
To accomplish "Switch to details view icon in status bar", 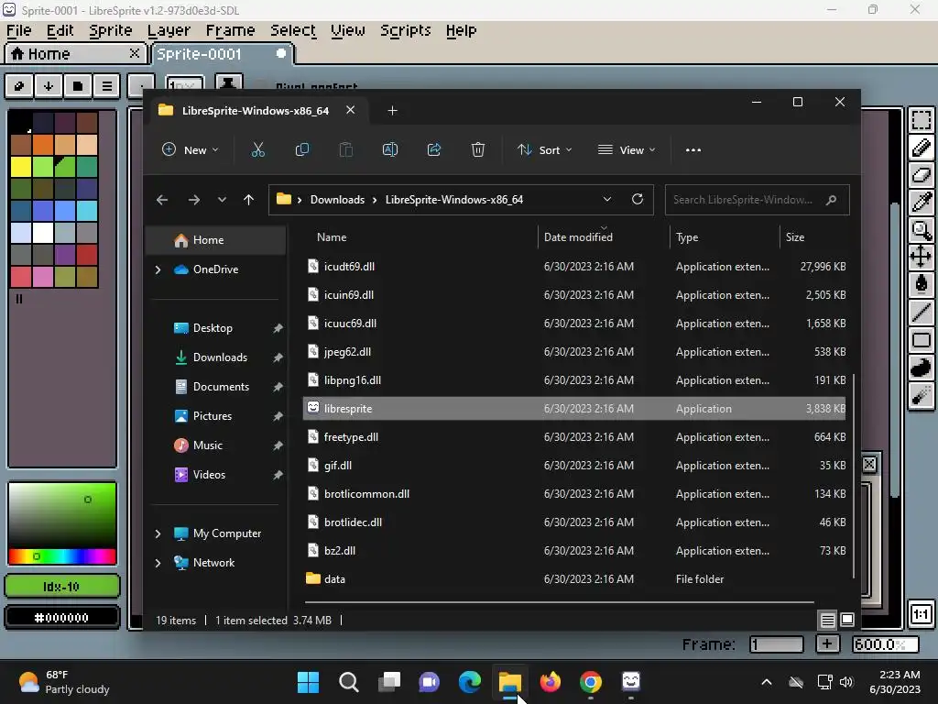I will [827, 621].
